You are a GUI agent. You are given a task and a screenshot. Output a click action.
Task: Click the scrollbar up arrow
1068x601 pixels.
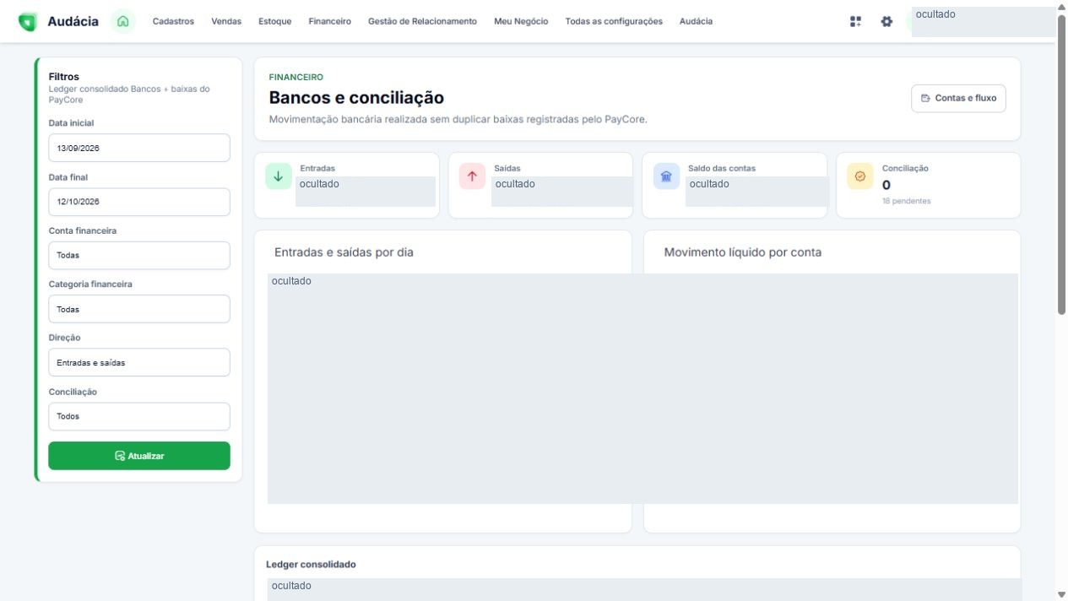pyautogui.click(x=1061, y=7)
